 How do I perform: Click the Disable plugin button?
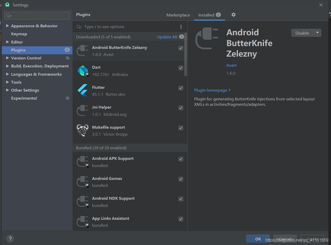pos(302,33)
